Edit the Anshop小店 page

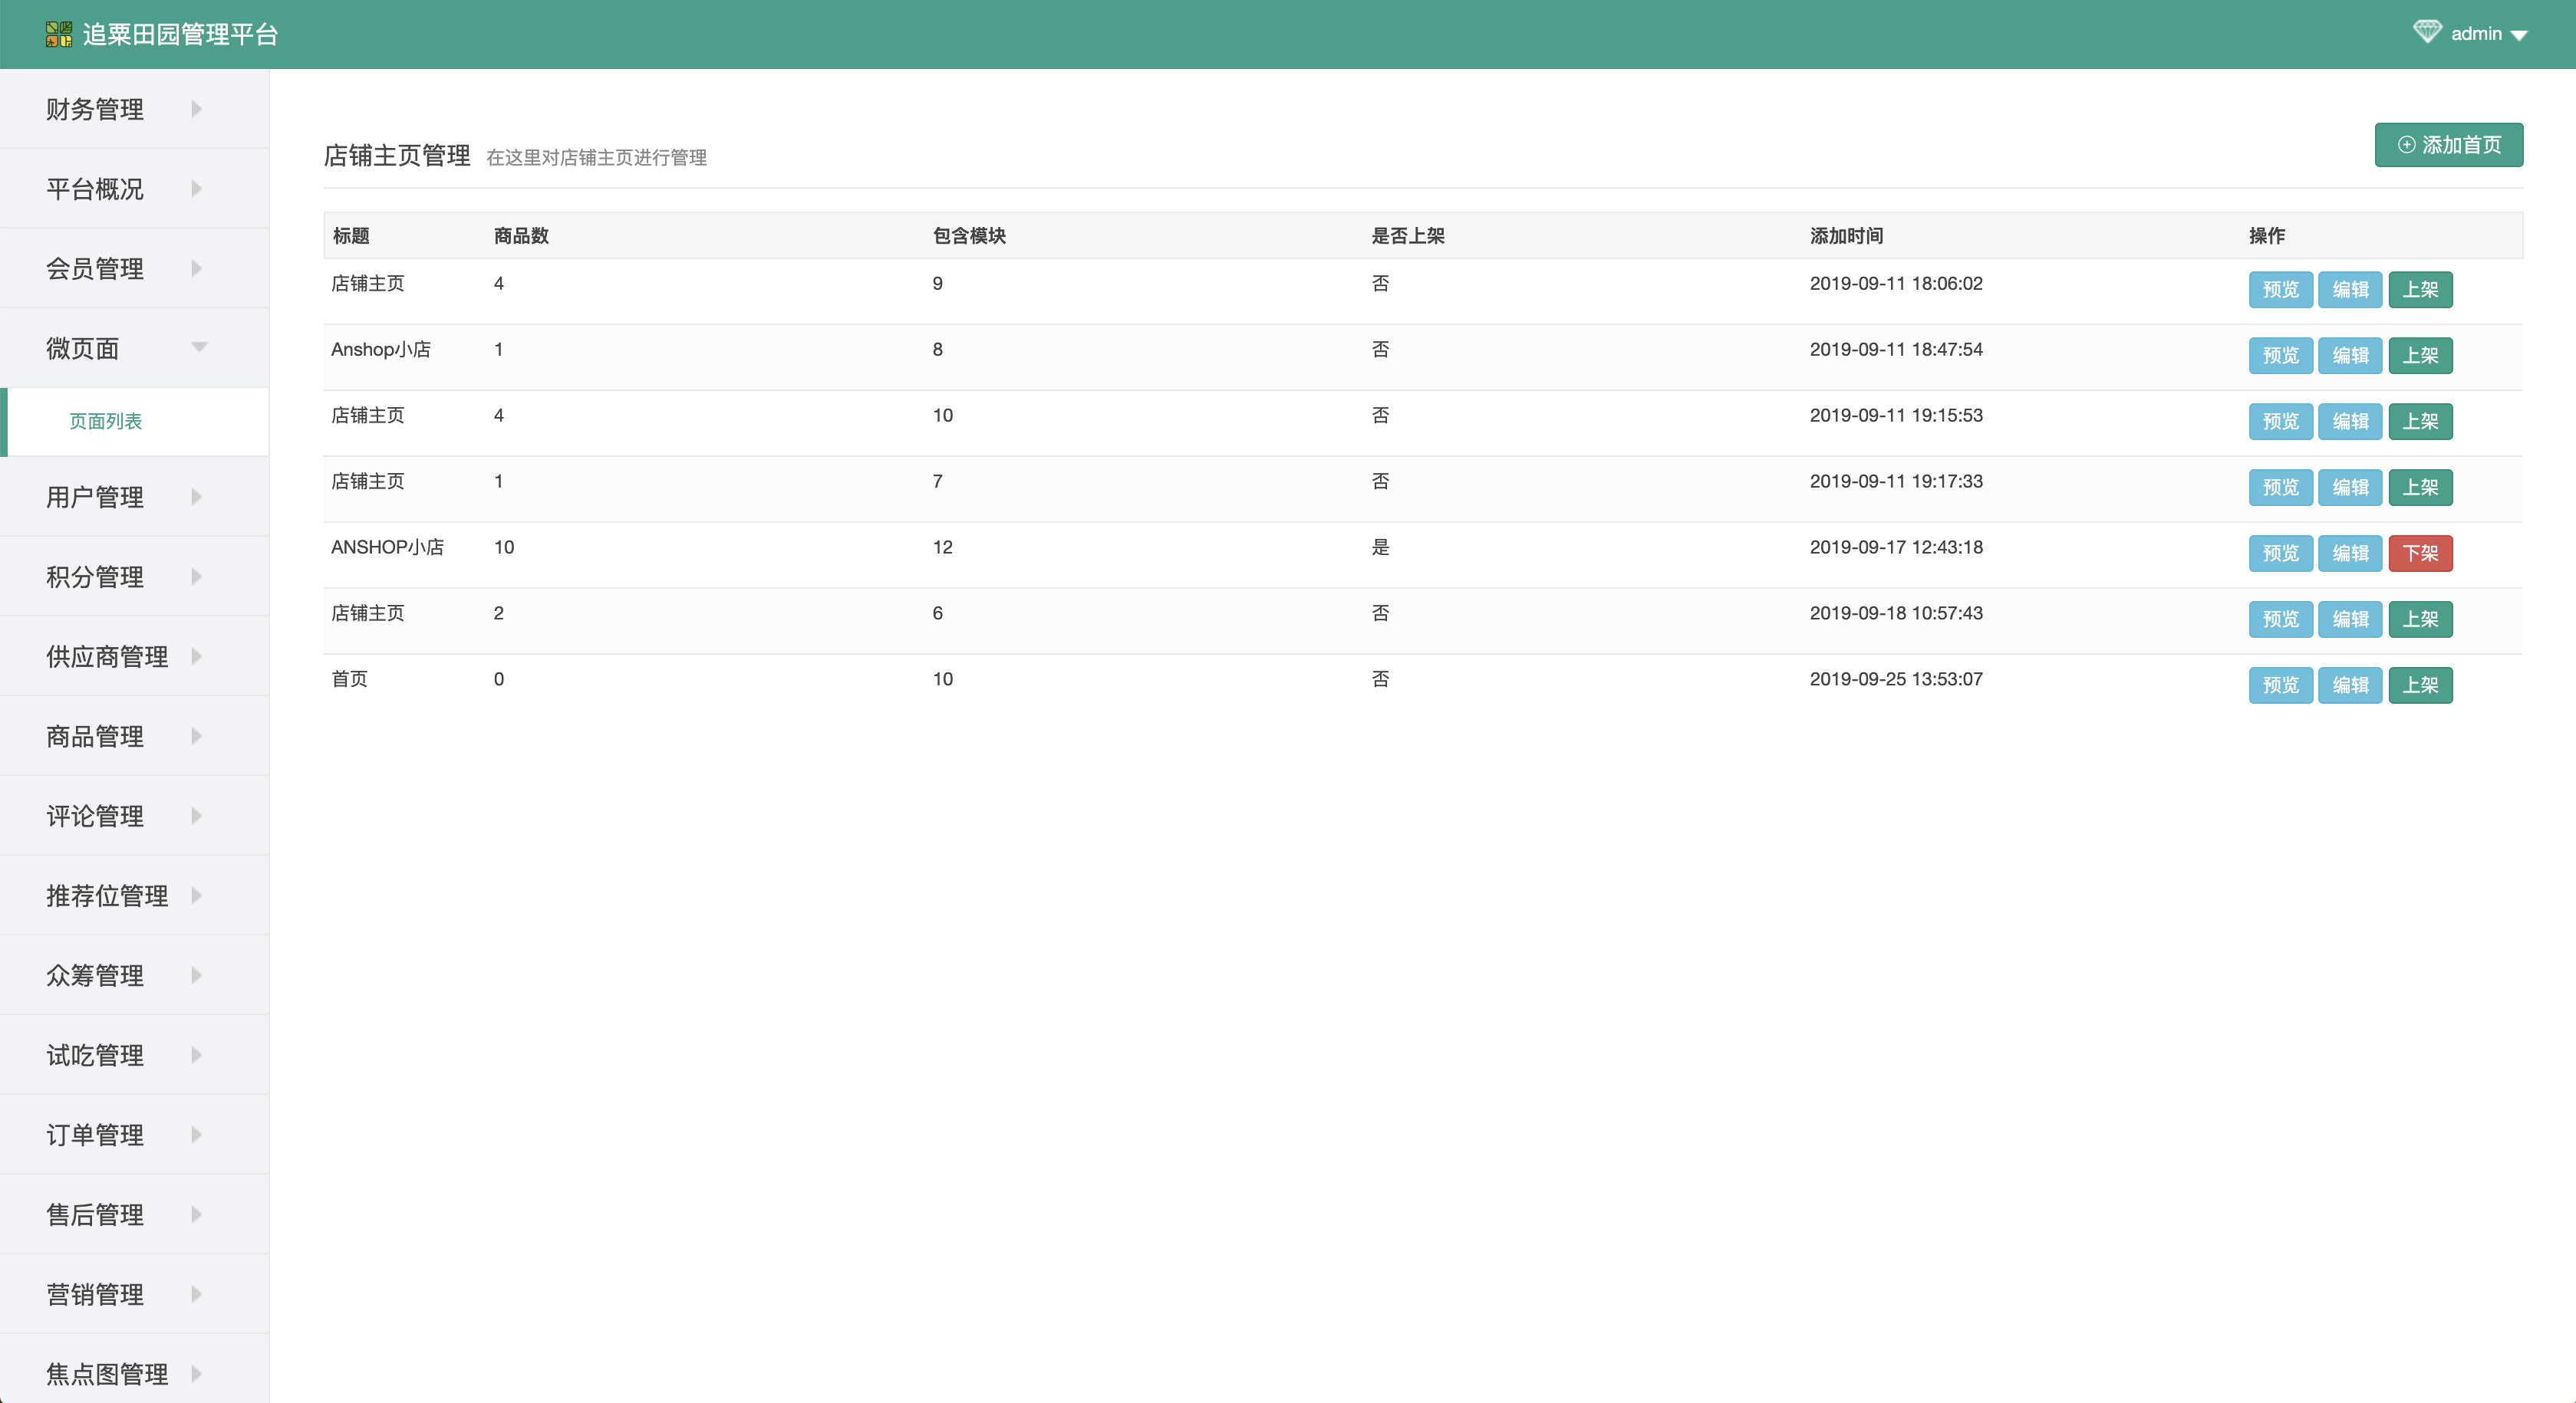pyautogui.click(x=2350, y=356)
